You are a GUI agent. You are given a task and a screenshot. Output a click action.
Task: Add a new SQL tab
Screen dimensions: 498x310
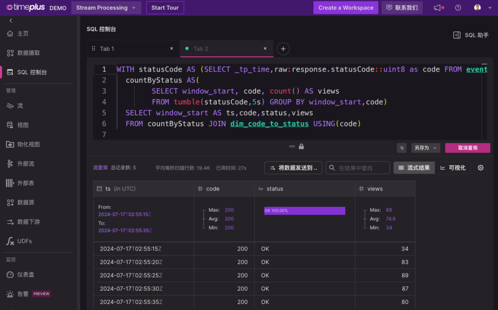click(x=283, y=48)
